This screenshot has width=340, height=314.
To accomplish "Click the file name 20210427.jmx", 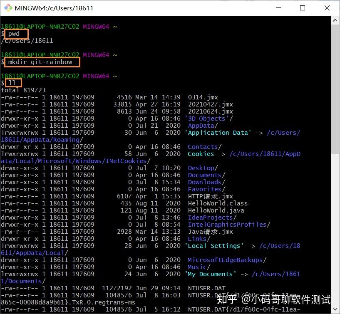I will pyautogui.click(x=210, y=104).
